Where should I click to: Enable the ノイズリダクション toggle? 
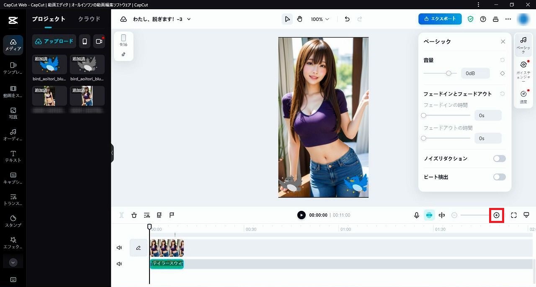(499, 159)
